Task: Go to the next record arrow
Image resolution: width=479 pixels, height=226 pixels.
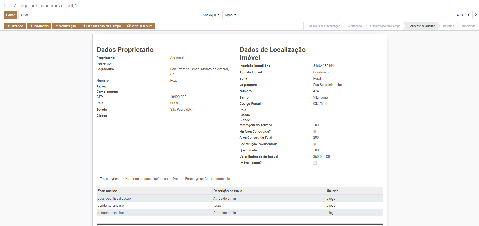Action: (476, 15)
